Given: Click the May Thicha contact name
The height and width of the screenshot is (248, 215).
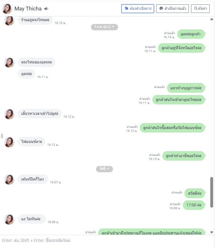Looking at the screenshot, I should coord(28,9).
